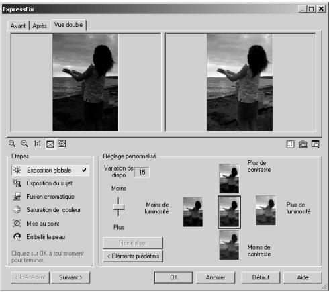Switch to the Après tab

(x=40, y=26)
